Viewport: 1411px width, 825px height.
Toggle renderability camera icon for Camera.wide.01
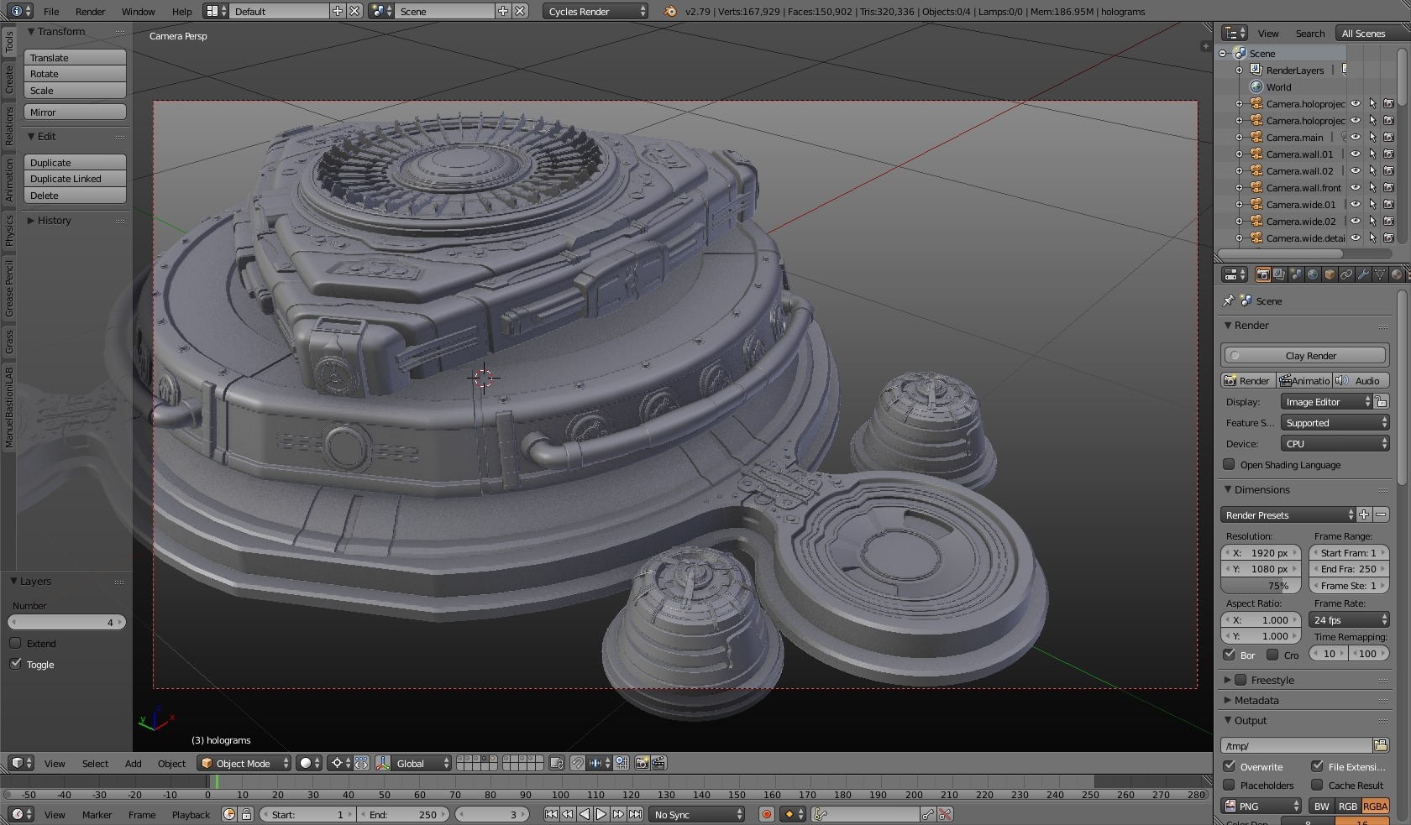pos(1389,204)
